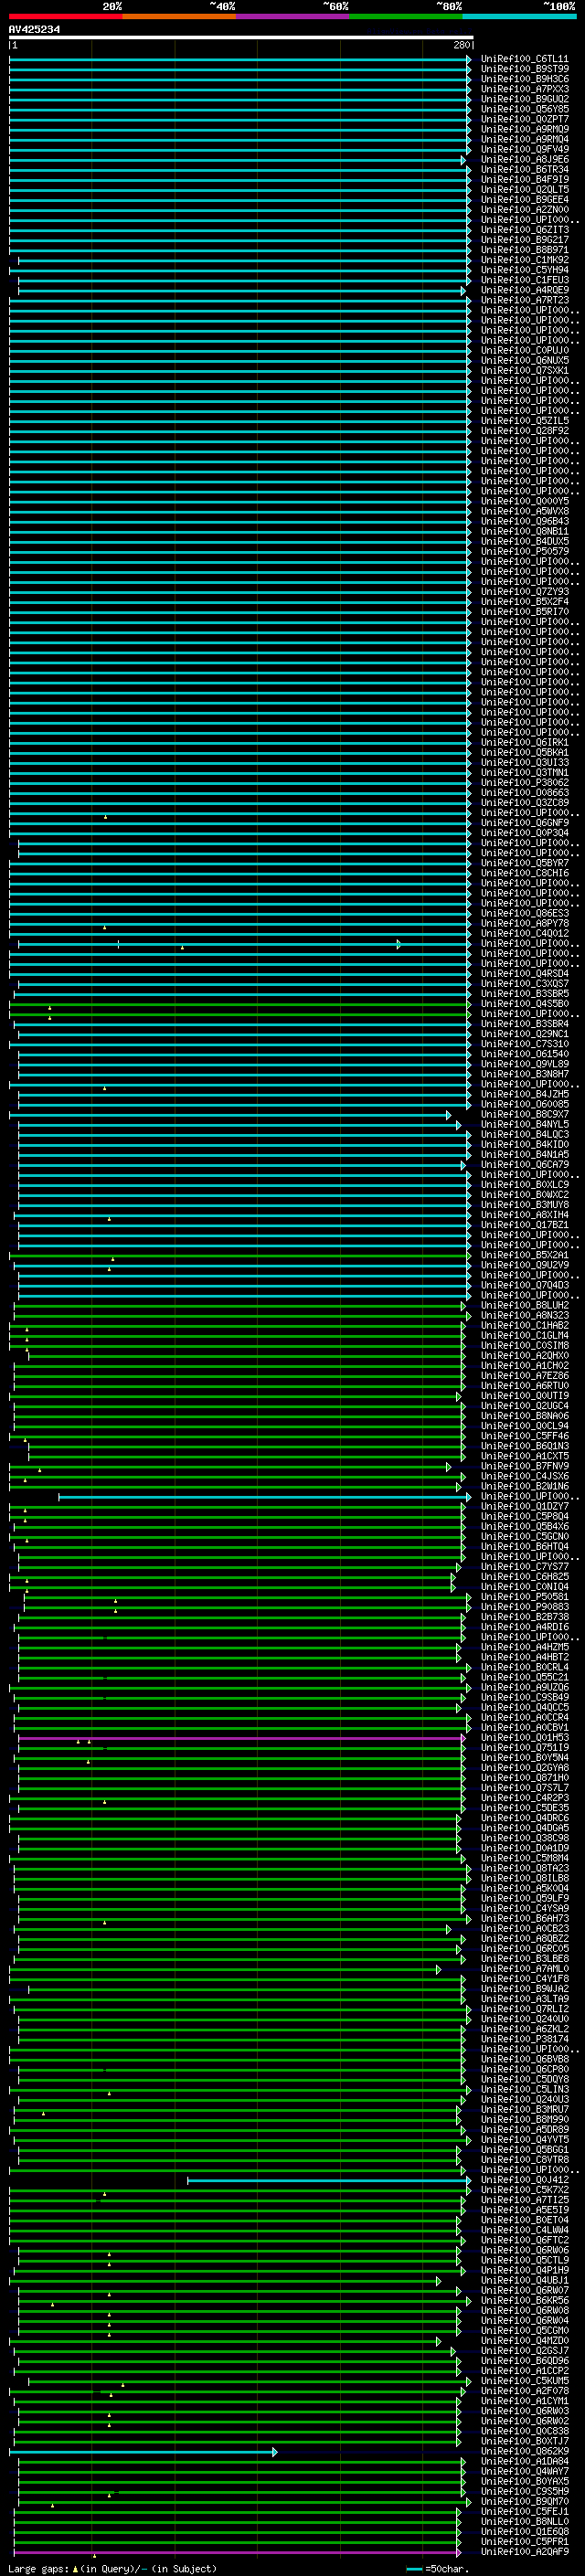
Task: Open hit UniRef100_B9H3C6
Action: [525, 79]
